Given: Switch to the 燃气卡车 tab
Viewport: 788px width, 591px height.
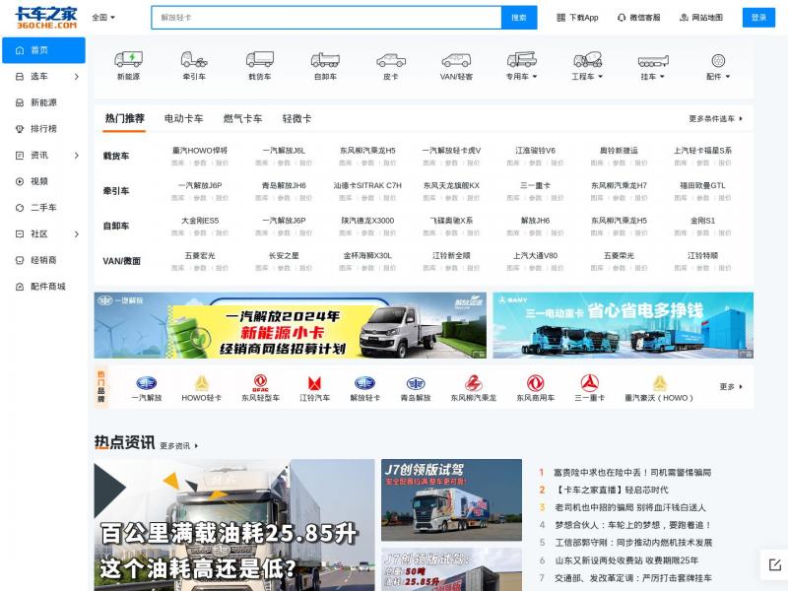Looking at the screenshot, I should pos(242,118).
